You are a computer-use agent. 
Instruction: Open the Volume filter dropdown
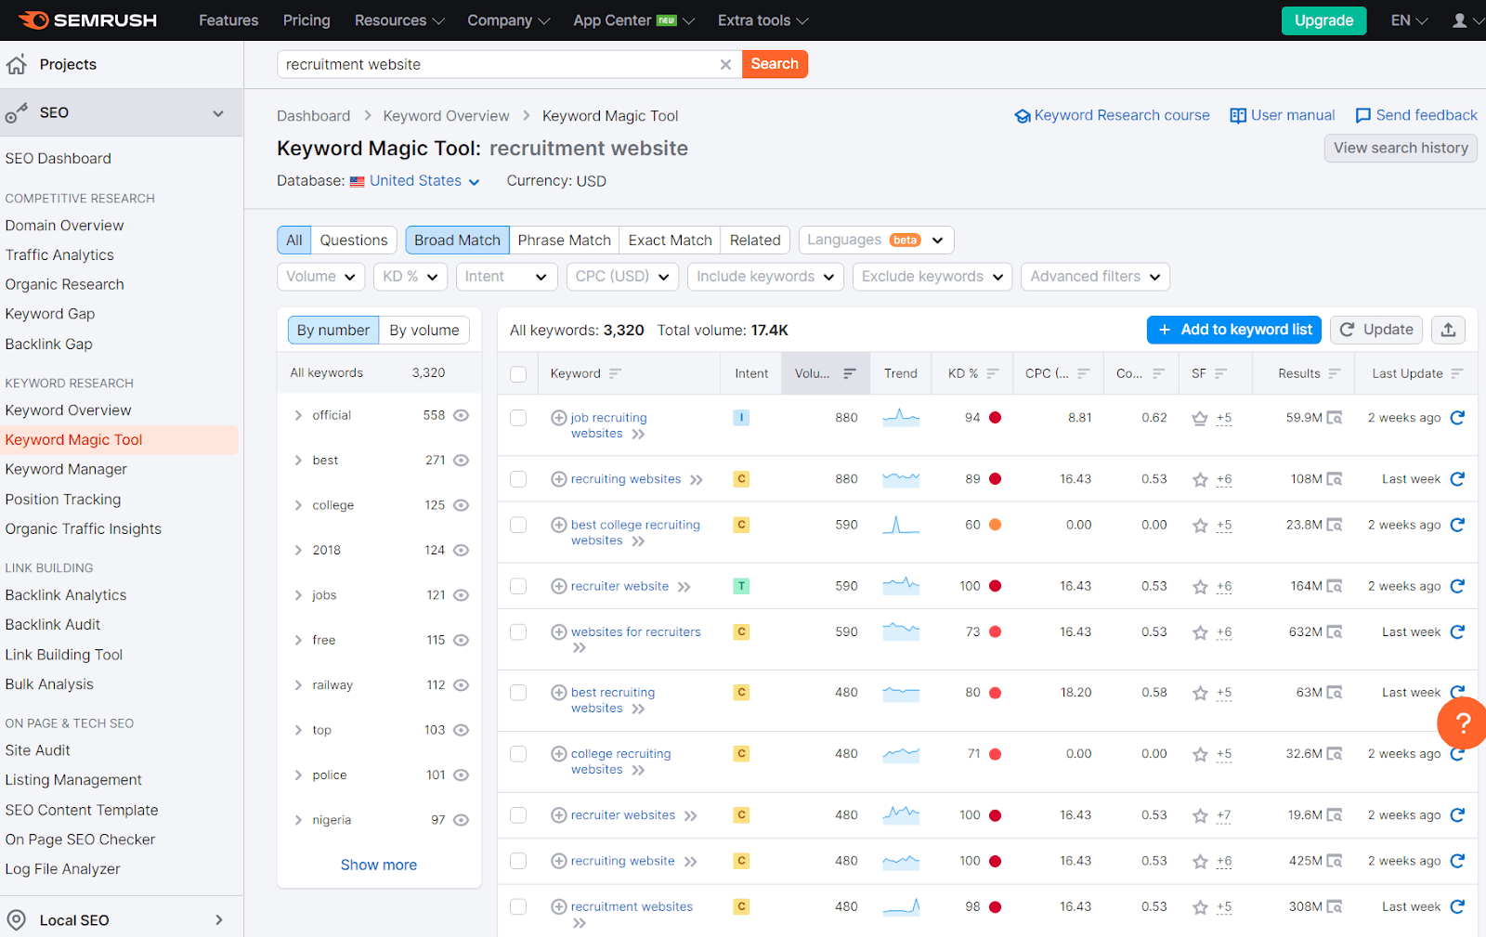[x=320, y=276]
